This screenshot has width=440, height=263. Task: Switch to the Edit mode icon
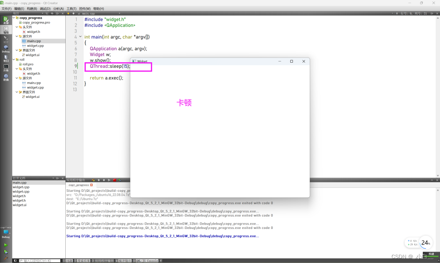click(x=5, y=29)
